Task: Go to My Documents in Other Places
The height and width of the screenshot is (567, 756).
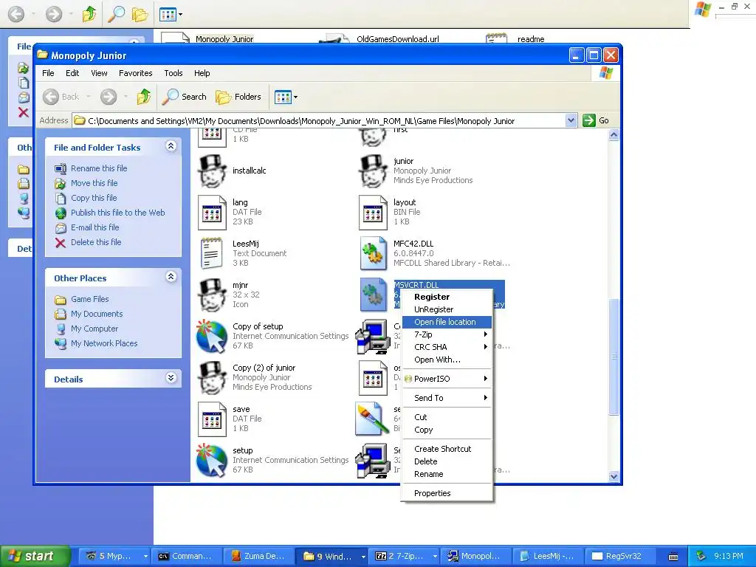Action: click(x=97, y=314)
